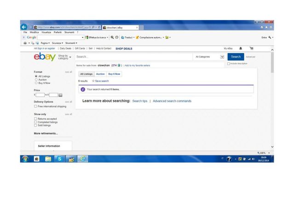Click the Windows Start button

coord(25,159)
